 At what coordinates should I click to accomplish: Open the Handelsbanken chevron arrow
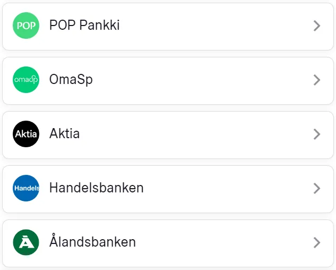[x=317, y=188]
